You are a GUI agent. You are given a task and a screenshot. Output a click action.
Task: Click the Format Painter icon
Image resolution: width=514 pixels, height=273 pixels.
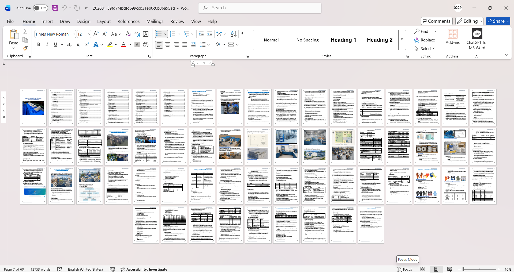(x=25, y=48)
